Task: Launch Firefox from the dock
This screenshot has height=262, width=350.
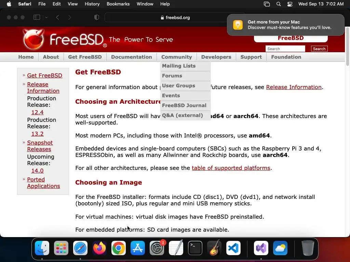Action: click(99, 248)
